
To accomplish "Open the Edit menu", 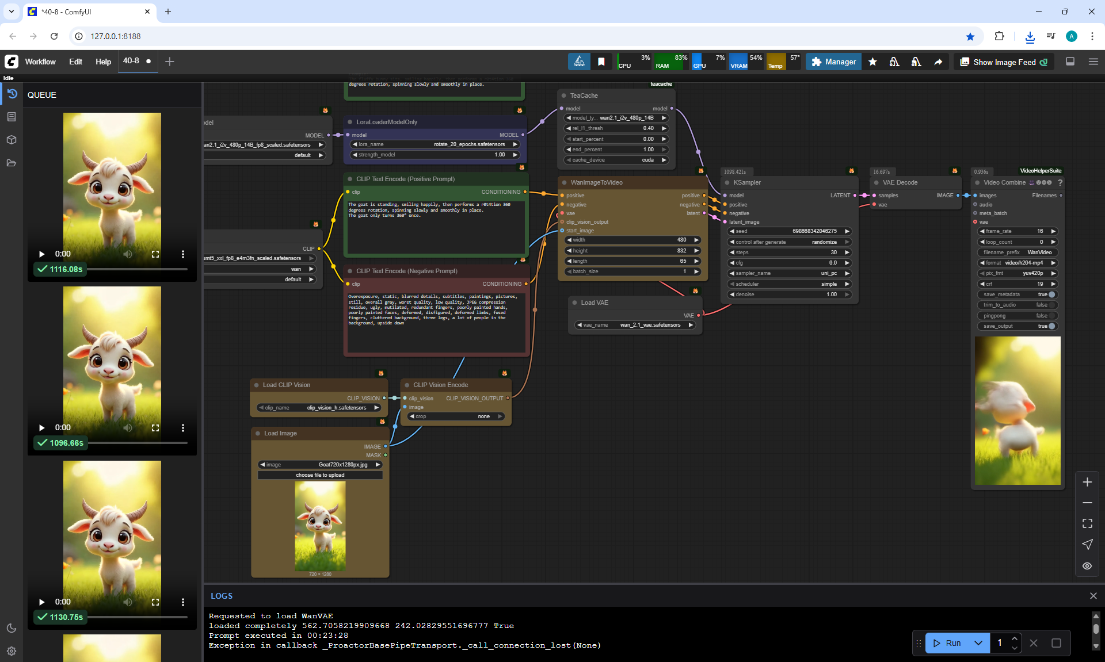I will click(75, 62).
